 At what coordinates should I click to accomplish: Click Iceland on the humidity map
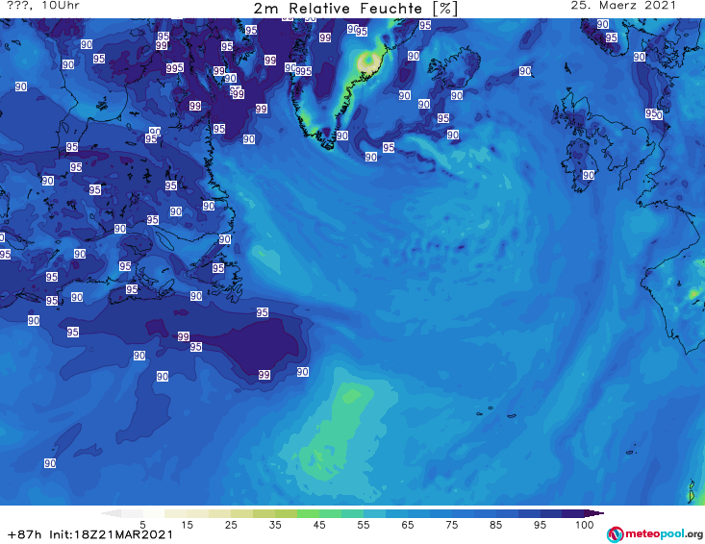(x=454, y=67)
